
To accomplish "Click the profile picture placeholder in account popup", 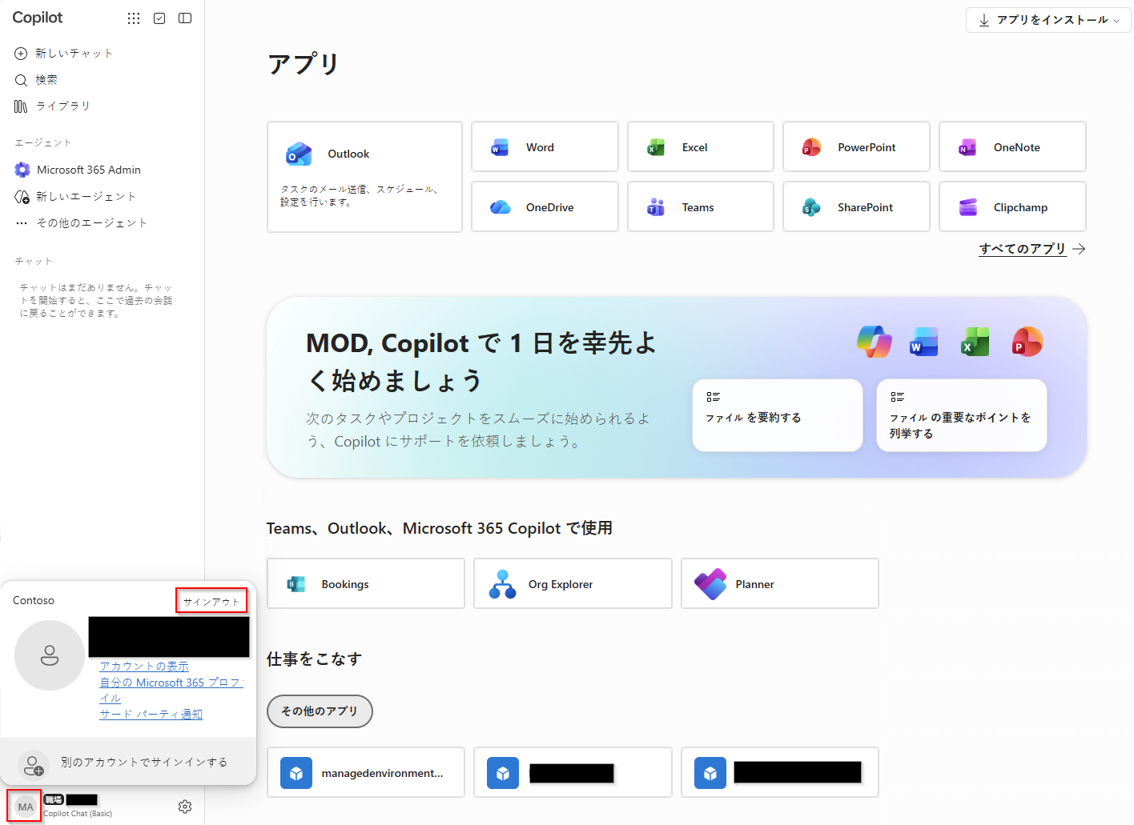I will 50,655.
